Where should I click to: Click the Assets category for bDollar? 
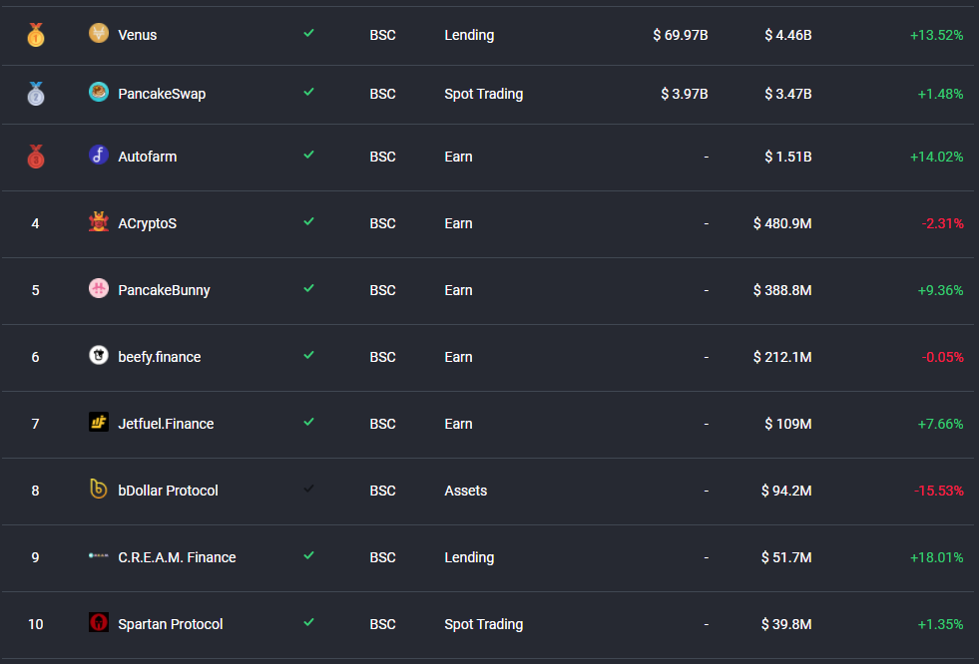(x=465, y=491)
